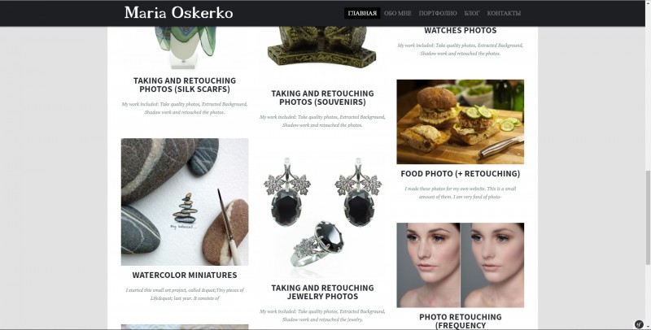Open the Watercolor Miniatures heading link

click(x=185, y=275)
